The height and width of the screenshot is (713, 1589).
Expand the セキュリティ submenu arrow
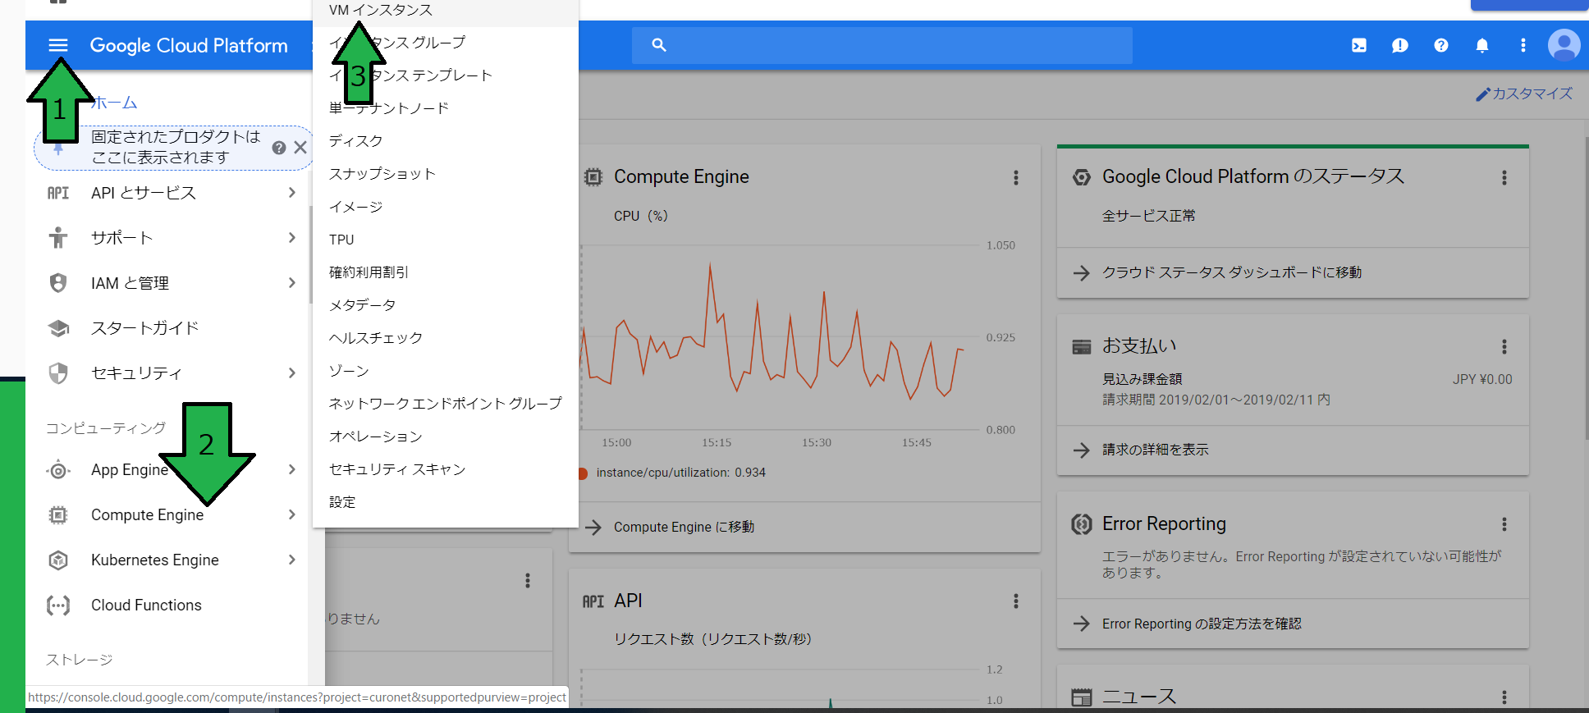pyautogui.click(x=292, y=372)
